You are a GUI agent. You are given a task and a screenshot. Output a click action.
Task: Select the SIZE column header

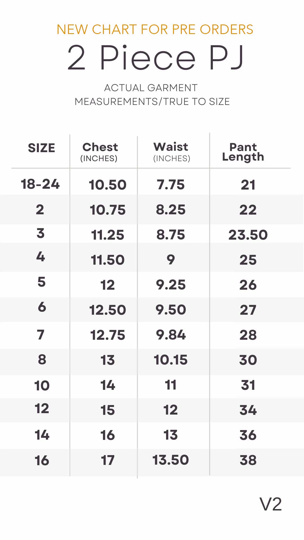coord(41,148)
